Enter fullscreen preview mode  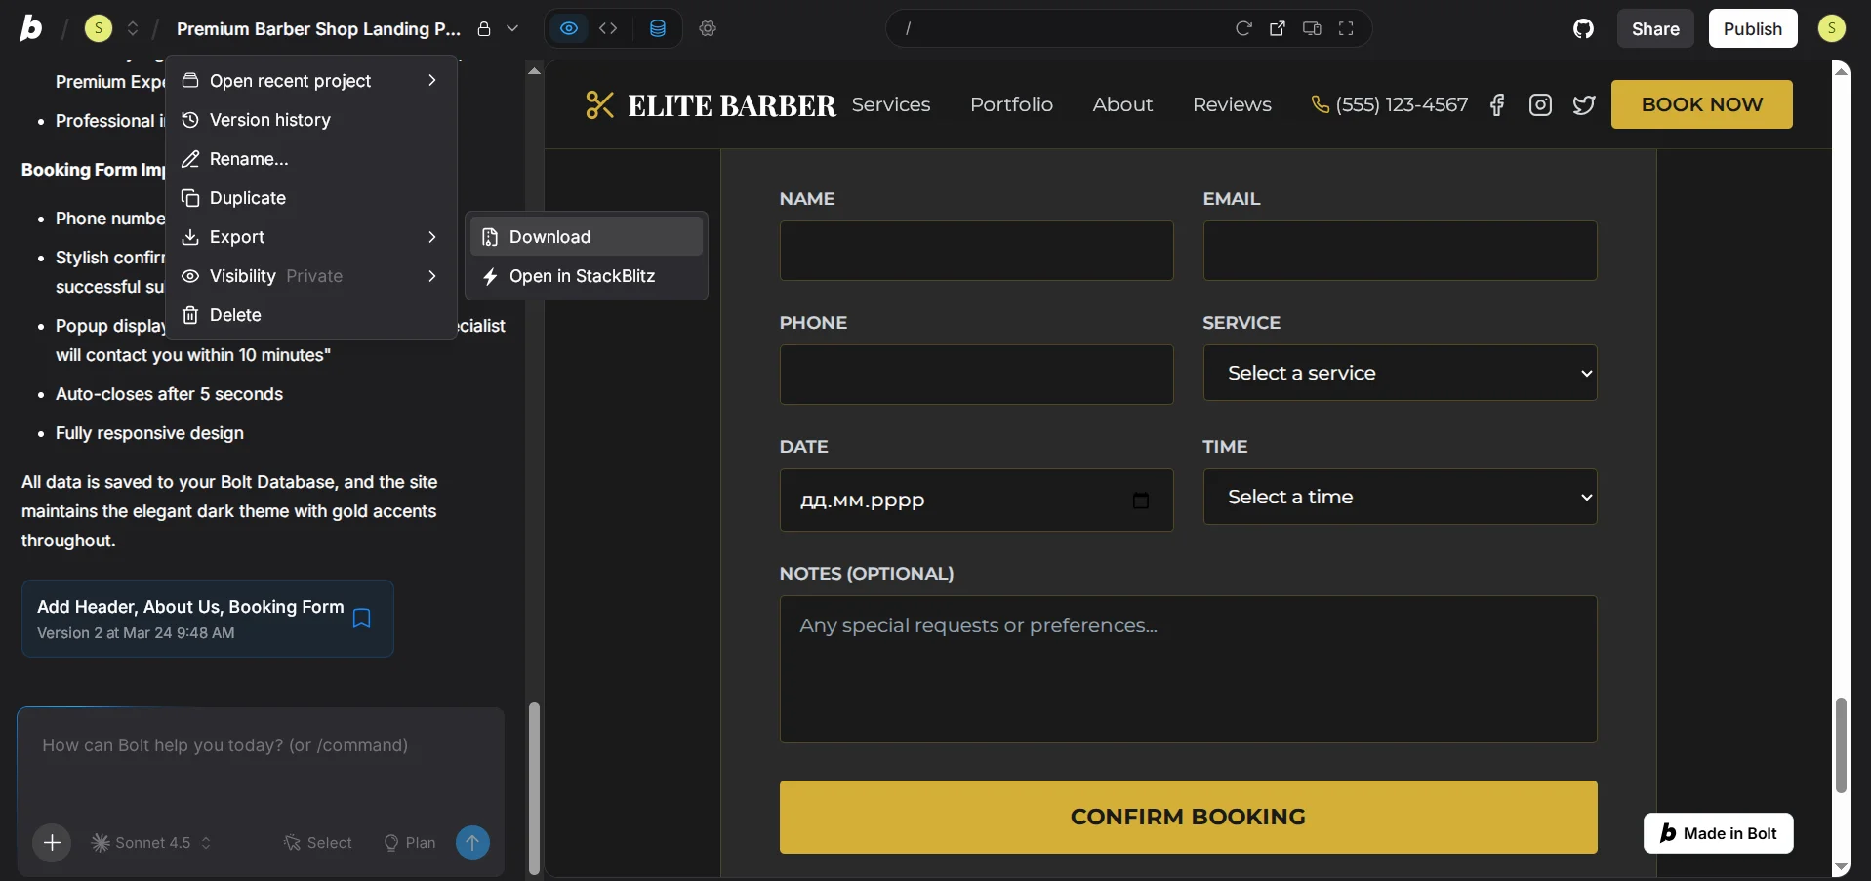[x=1346, y=28]
